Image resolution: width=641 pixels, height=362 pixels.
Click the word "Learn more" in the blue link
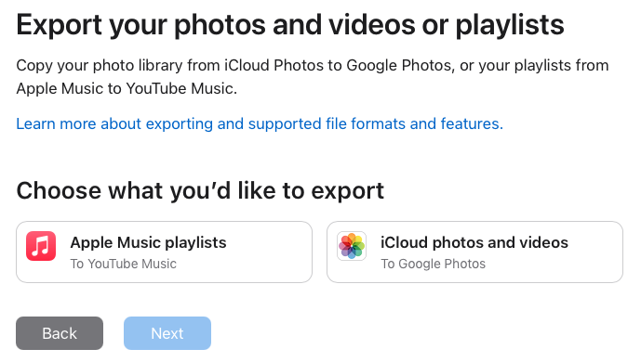(x=56, y=123)
